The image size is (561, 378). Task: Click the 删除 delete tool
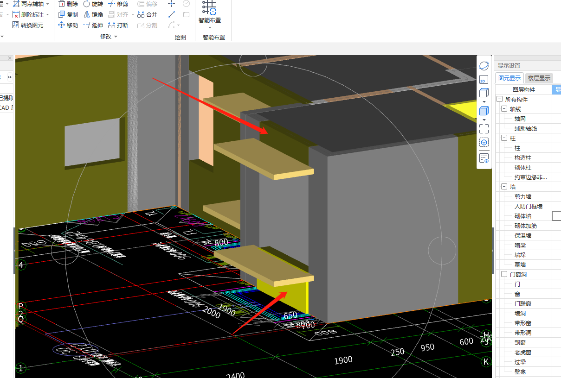tap(68, 4)
